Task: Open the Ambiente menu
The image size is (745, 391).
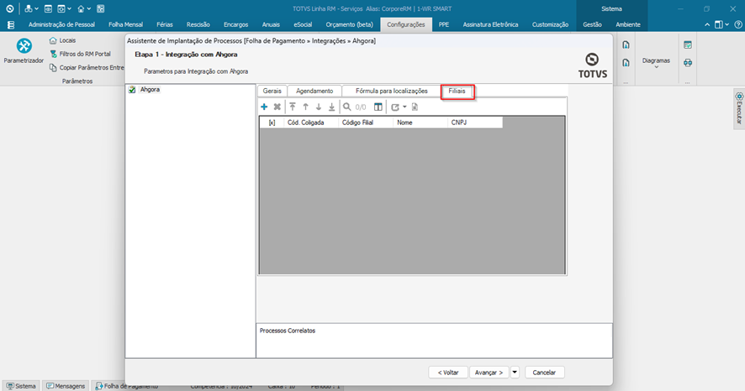Action: tap(628, 24)
